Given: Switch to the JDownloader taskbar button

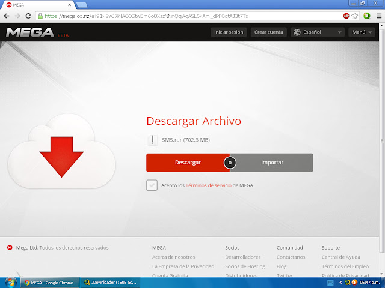Looking at the screenshot, I should coord(110,283).
